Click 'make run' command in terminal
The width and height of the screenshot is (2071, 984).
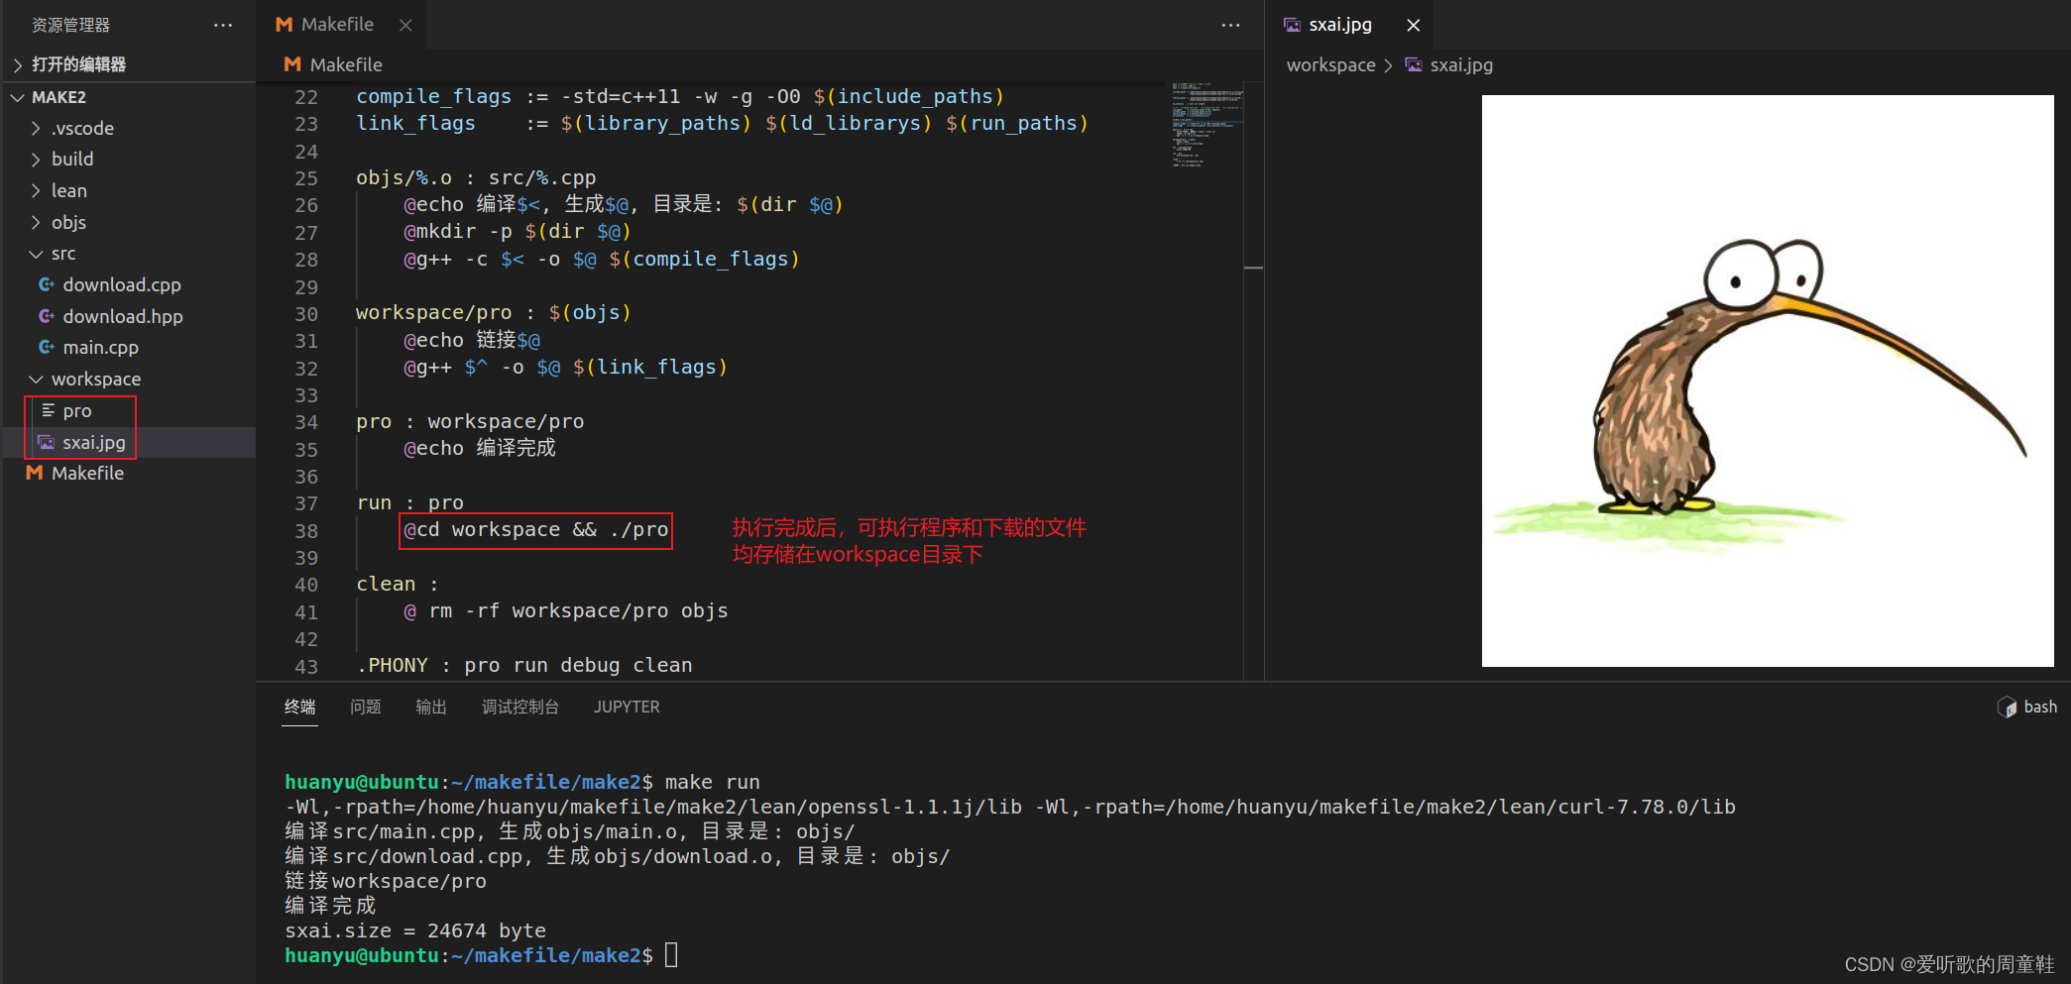712,782
